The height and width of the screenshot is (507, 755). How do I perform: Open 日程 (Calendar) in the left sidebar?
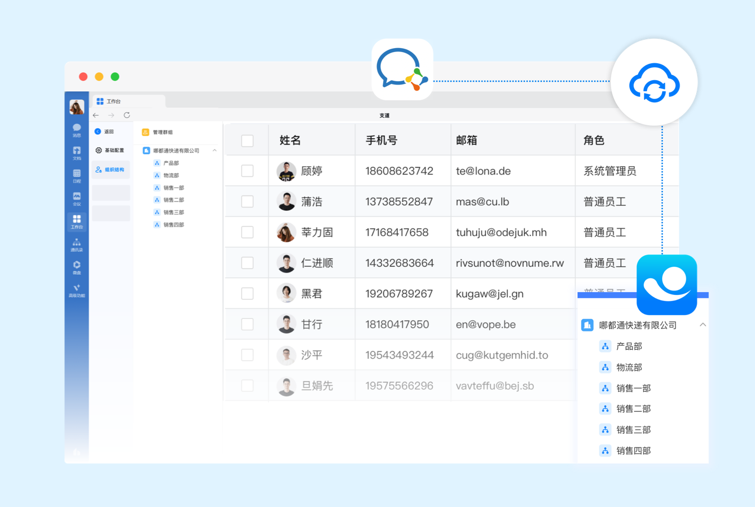[77, 176]
